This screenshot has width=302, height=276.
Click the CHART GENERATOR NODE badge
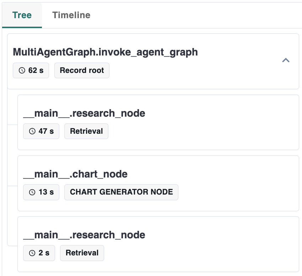pos(121,192)
